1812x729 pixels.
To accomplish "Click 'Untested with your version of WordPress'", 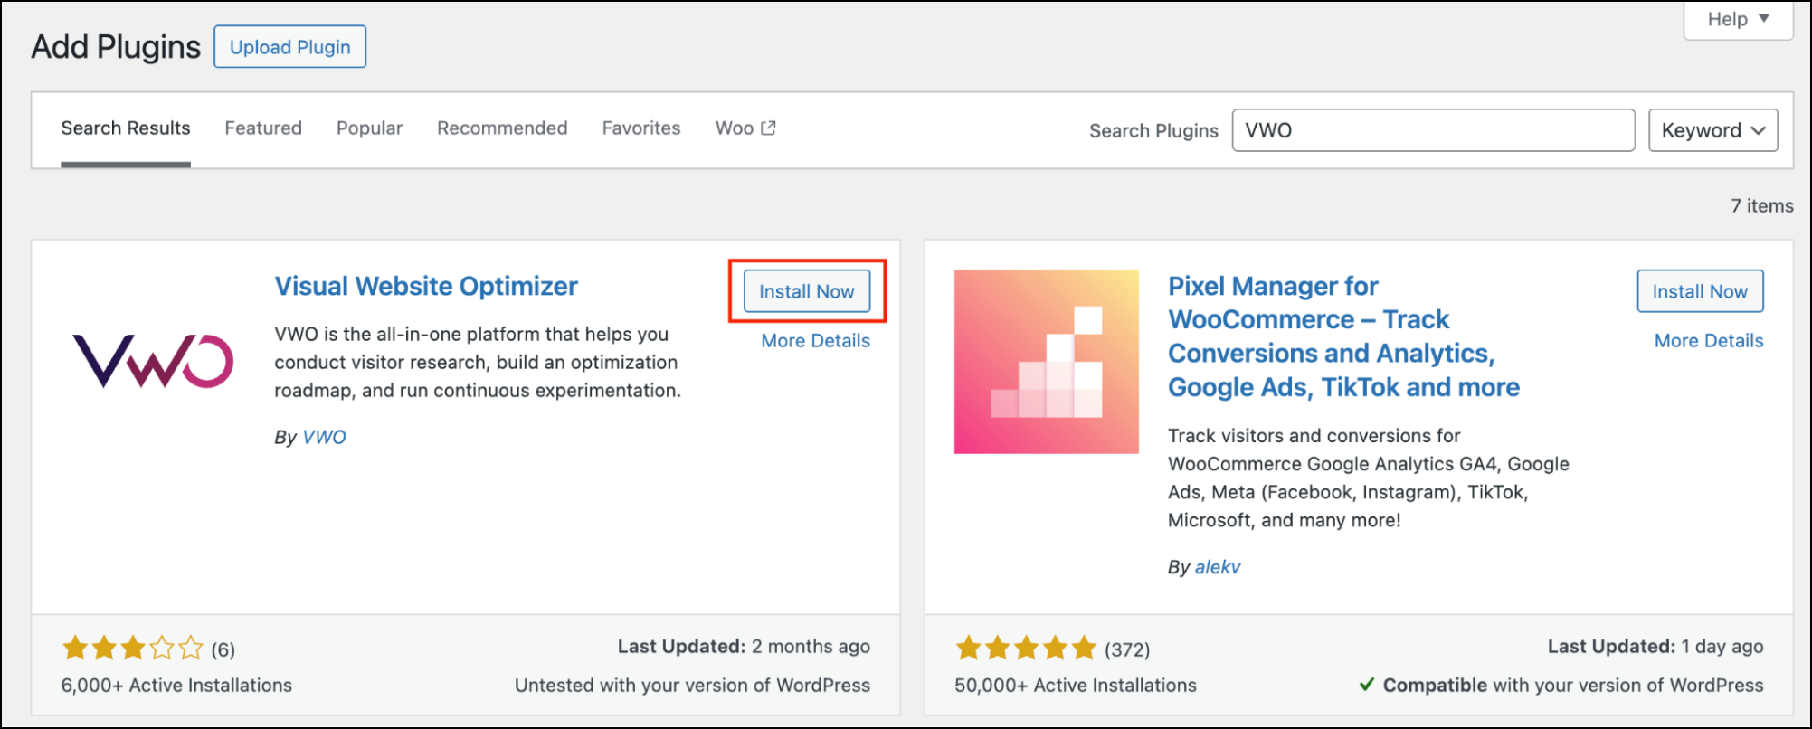I will pos(692,686).
